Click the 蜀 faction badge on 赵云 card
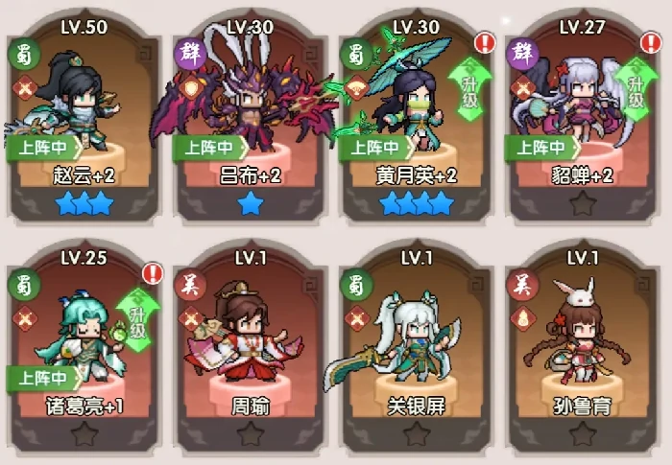 point(24,55)
